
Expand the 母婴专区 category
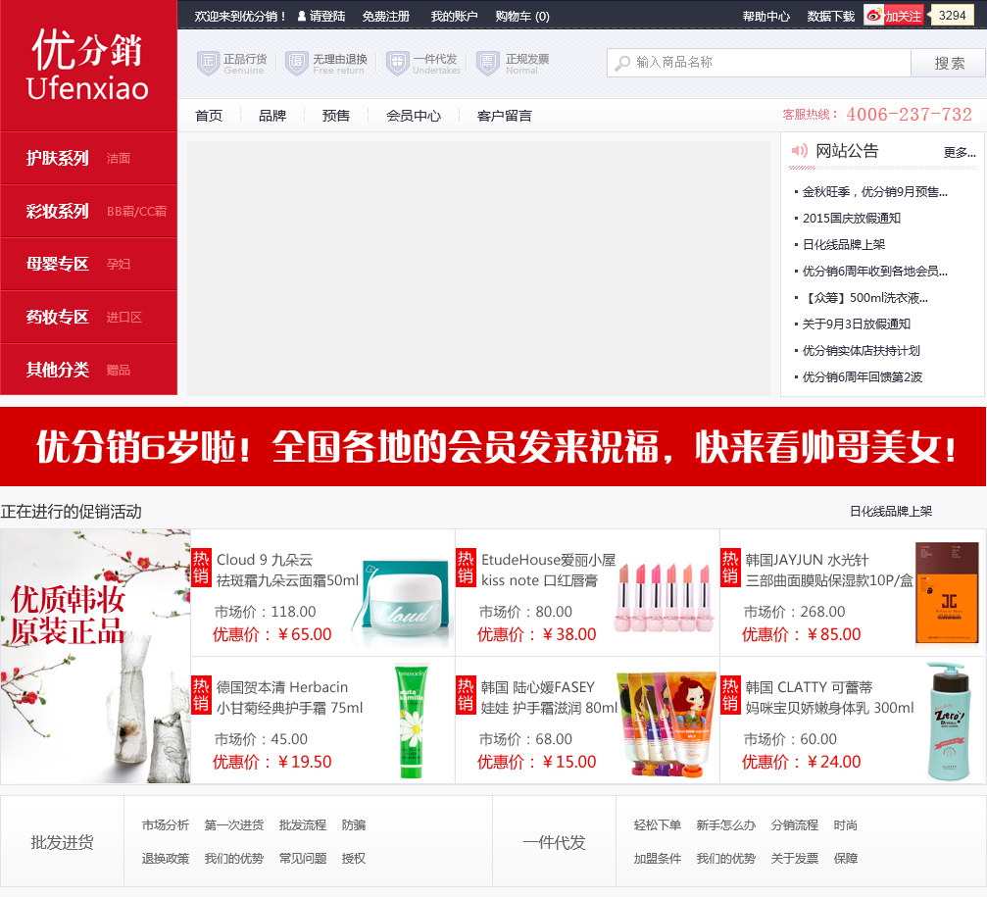click(x=57, y=264)
